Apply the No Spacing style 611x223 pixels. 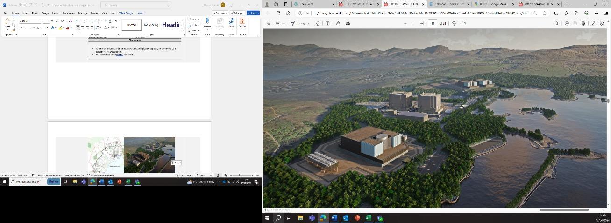(x=151, y=25)
